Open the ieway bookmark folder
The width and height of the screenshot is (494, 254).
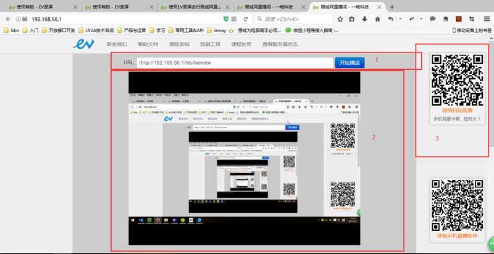pos(217,30)
